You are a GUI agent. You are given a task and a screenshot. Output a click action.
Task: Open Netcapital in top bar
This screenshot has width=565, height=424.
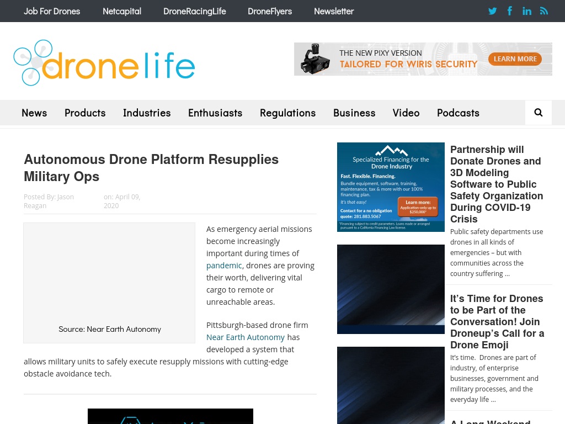coord(122,11)
